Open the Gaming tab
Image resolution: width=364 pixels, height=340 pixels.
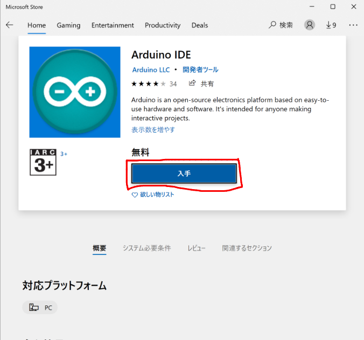click(x=68, y=25)
